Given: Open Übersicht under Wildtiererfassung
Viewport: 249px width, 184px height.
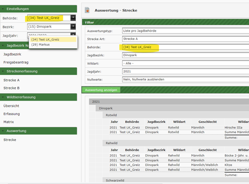Looking at the screenshot, I should [x=12, y=106].
